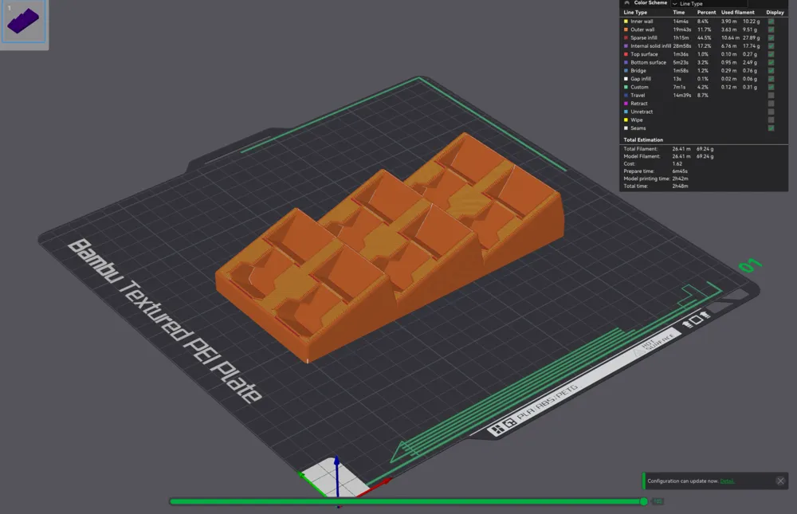
Task: Click the Travel row label
Action: click(x=638, y=95)
